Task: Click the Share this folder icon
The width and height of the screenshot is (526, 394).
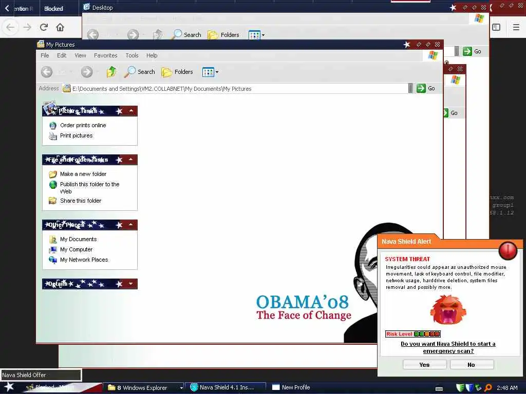Action: (53, 201)
